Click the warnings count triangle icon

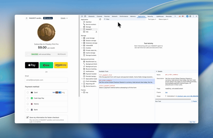(179, 16)
